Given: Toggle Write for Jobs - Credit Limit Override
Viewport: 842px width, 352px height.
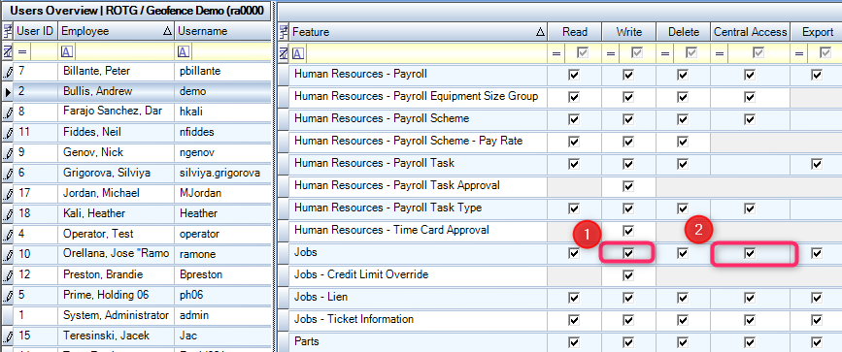Looking at the screenshot, I should click(628, 275).
